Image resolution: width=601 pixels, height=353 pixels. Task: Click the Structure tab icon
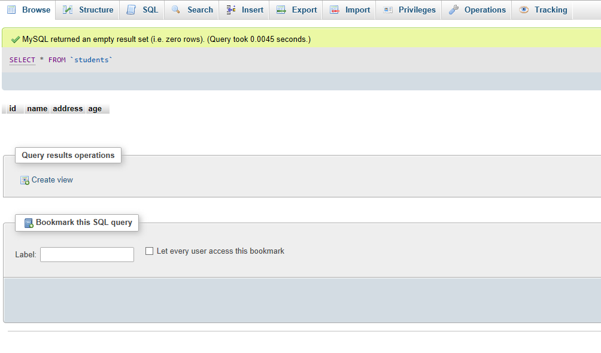(68, 10)
